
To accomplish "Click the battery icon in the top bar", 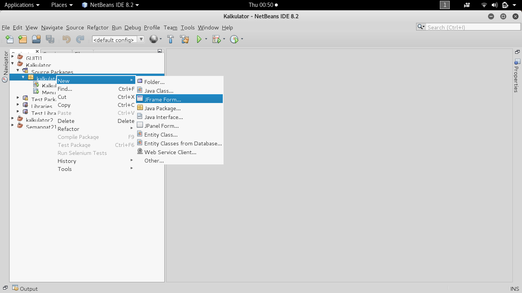I will point(505,5).
